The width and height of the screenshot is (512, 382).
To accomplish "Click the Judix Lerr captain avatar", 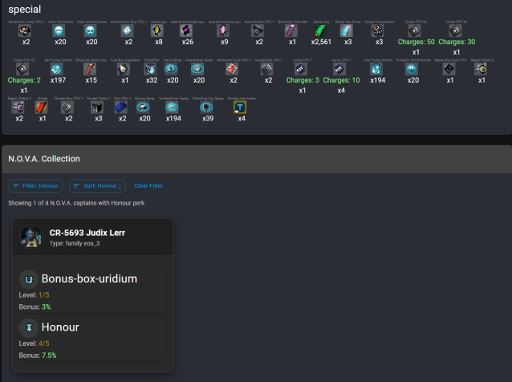I will pos(32,237).
